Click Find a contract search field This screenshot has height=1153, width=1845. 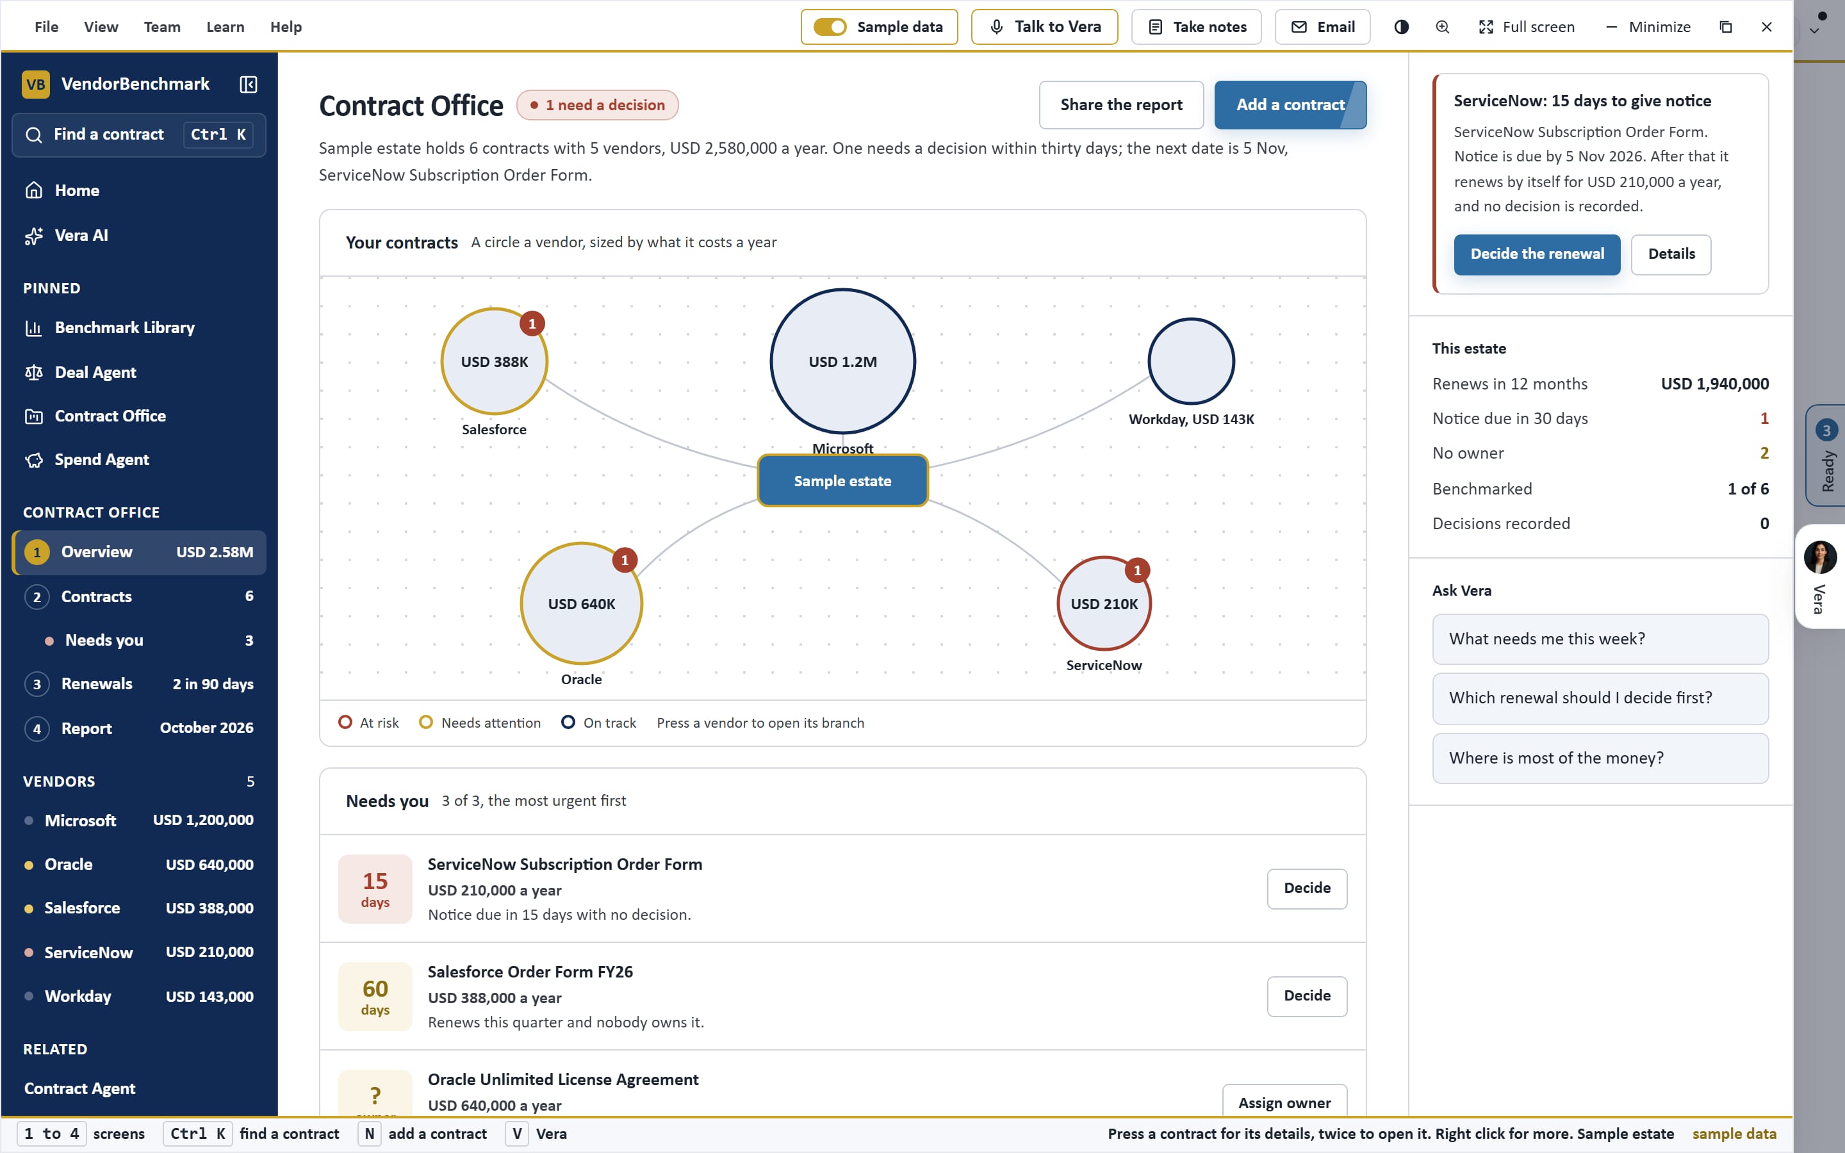click(139, 135)
